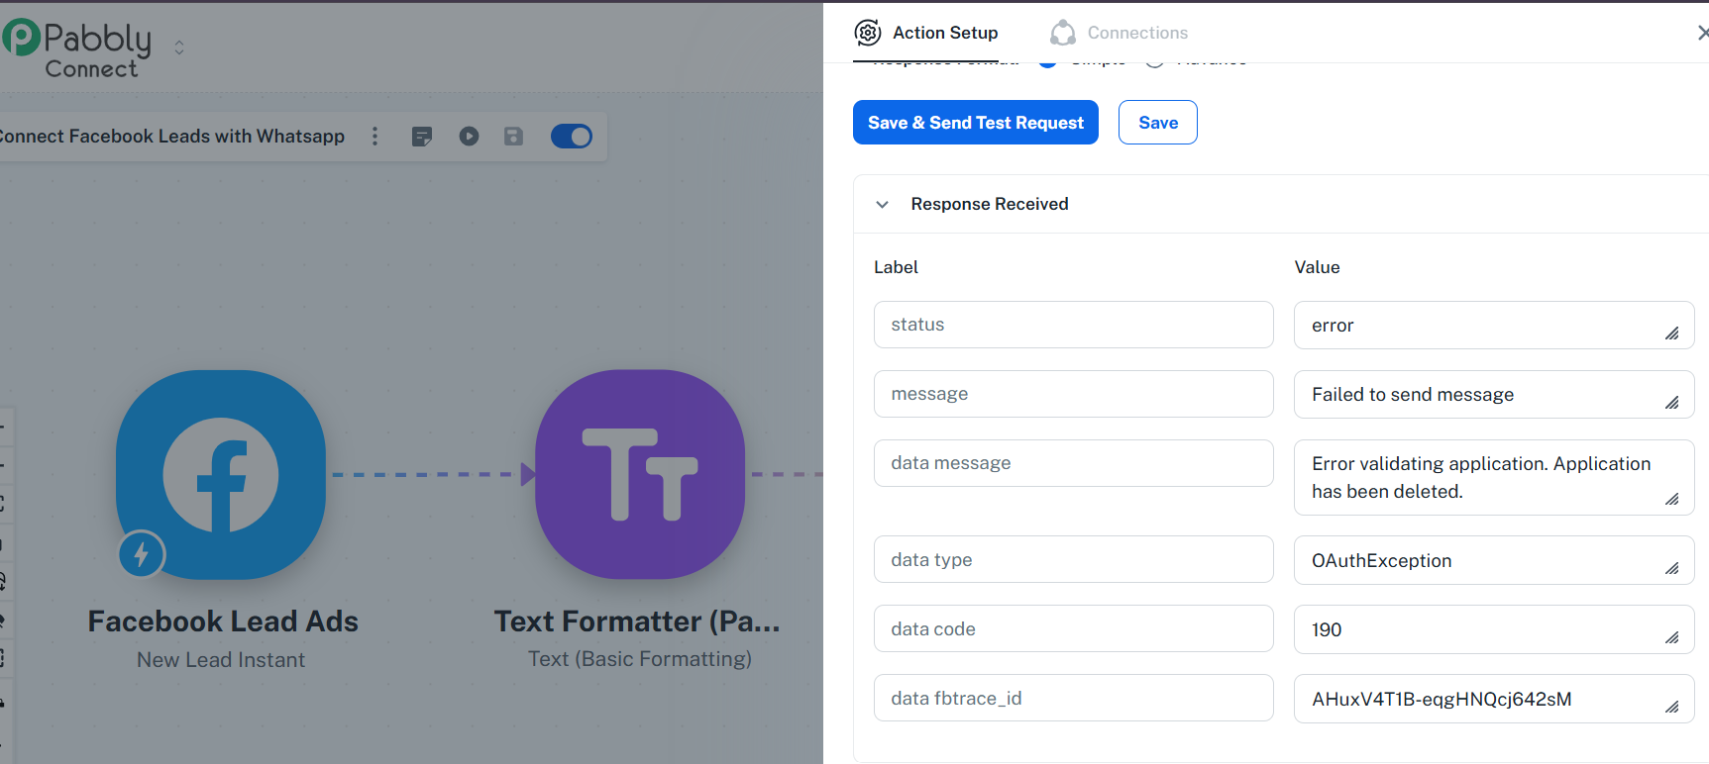
Task: Select the Advance response format radio
Action: click(1154, 63)
